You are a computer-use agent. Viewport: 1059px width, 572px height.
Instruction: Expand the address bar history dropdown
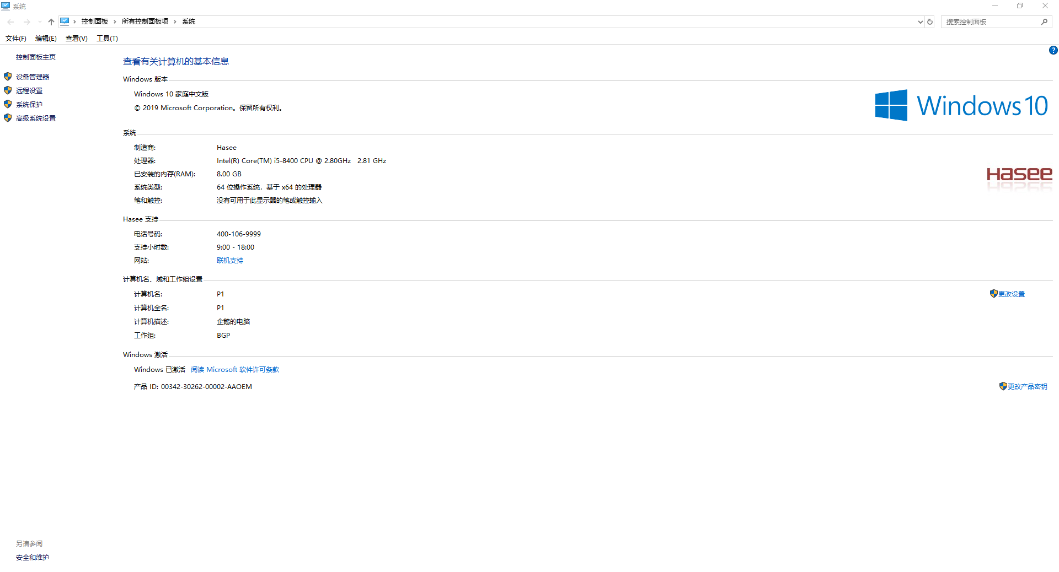click(920, 22)
